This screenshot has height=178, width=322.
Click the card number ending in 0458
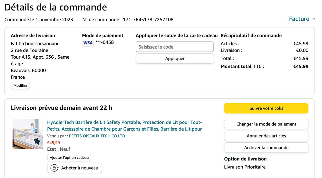pyautogui.click(x=104, y=42)
